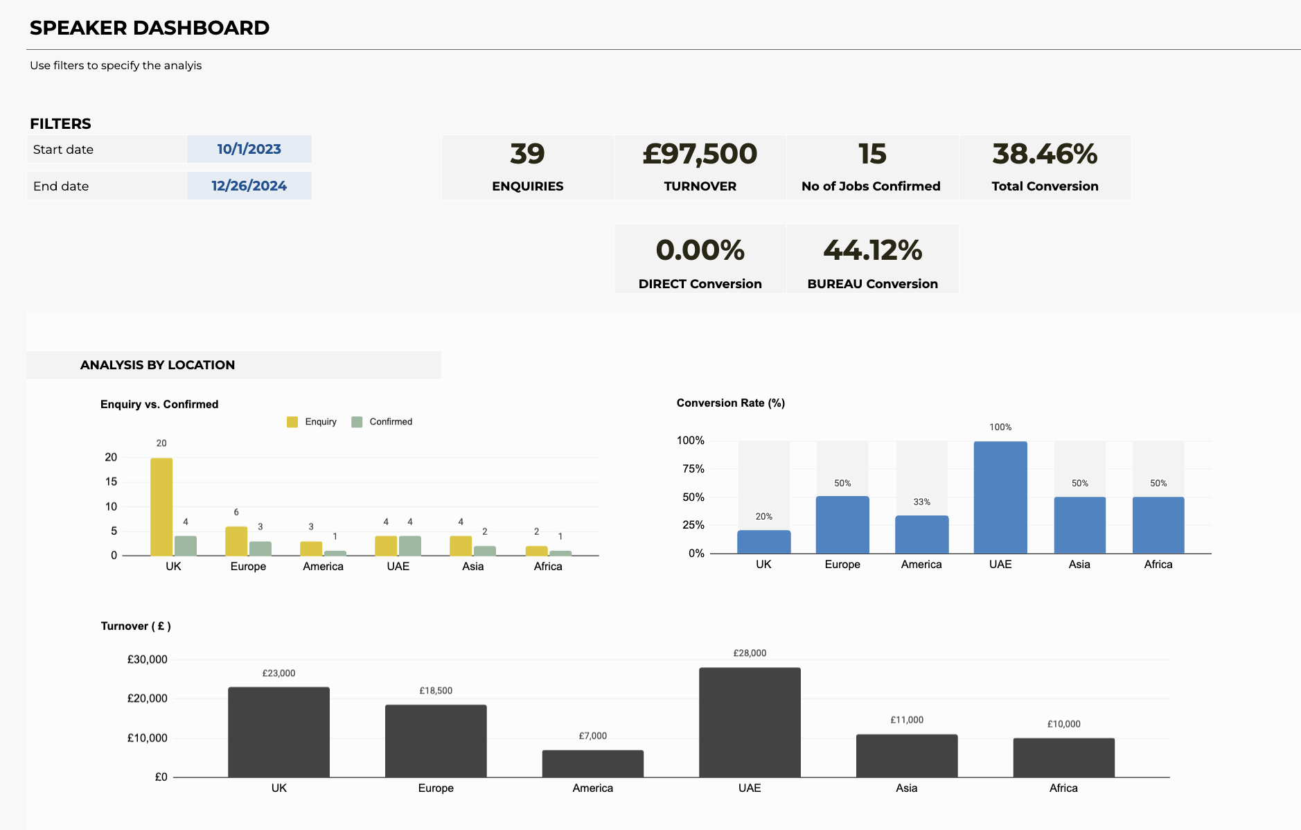Click the yellow Enquiry legend swatch

coord(292,422)
